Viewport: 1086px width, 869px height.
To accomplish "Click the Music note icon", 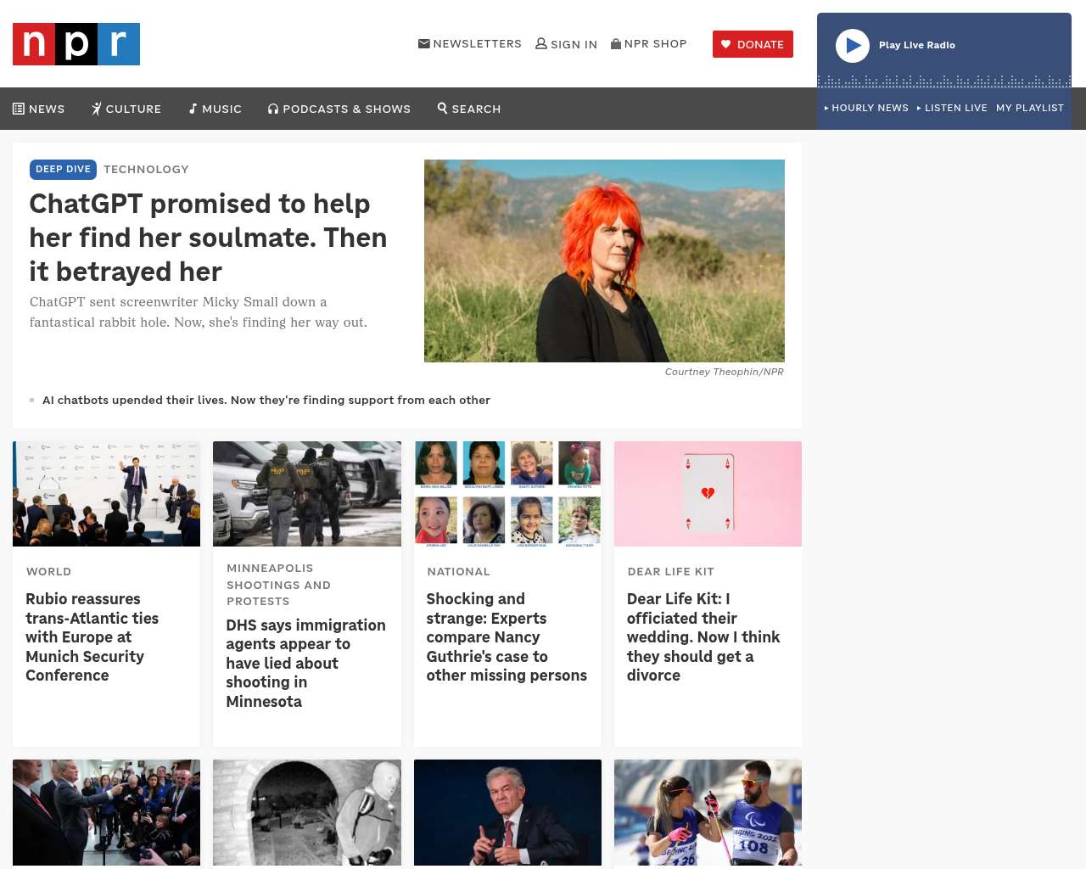I will tap(193, 109).
